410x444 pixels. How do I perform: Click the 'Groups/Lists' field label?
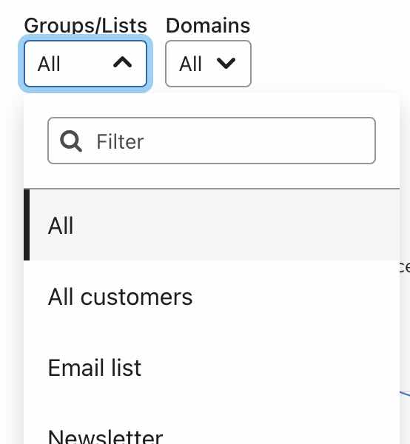point(86,26)
